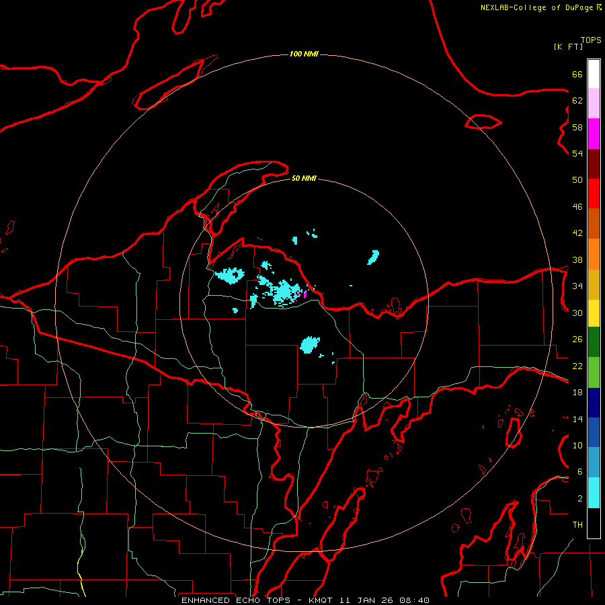This screenshot has height=605, width=605.
Task: Select the light pink legend swatch
Action: click(x=594, y=104)
